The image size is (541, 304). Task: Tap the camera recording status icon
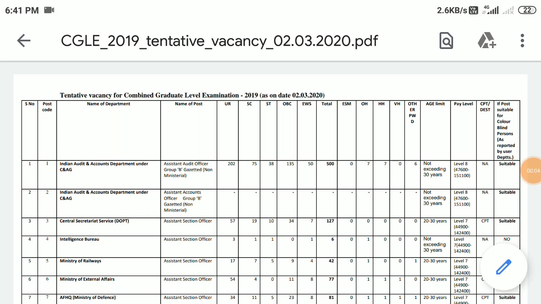click(49, 10)
